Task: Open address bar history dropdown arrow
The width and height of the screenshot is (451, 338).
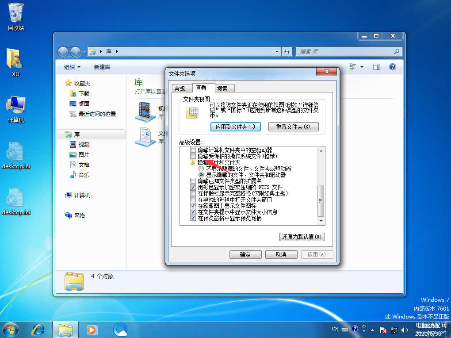Action: (x=277, y=51)
